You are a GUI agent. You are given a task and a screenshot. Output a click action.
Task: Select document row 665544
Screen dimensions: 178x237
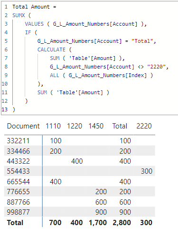(x=18, y=182)
